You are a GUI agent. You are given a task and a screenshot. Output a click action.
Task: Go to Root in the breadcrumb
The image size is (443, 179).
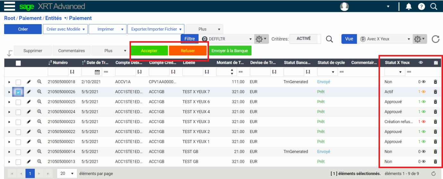point(9,18)
